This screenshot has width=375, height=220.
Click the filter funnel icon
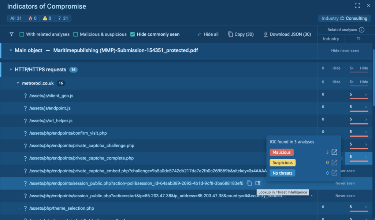coord(11,34)
